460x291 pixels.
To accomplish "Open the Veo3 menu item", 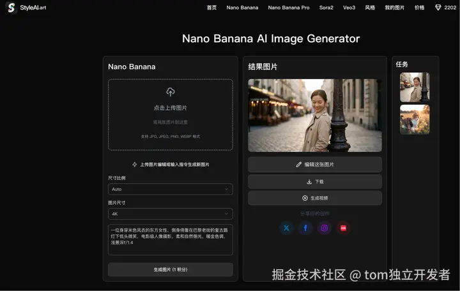I will (x=349, y=8).
